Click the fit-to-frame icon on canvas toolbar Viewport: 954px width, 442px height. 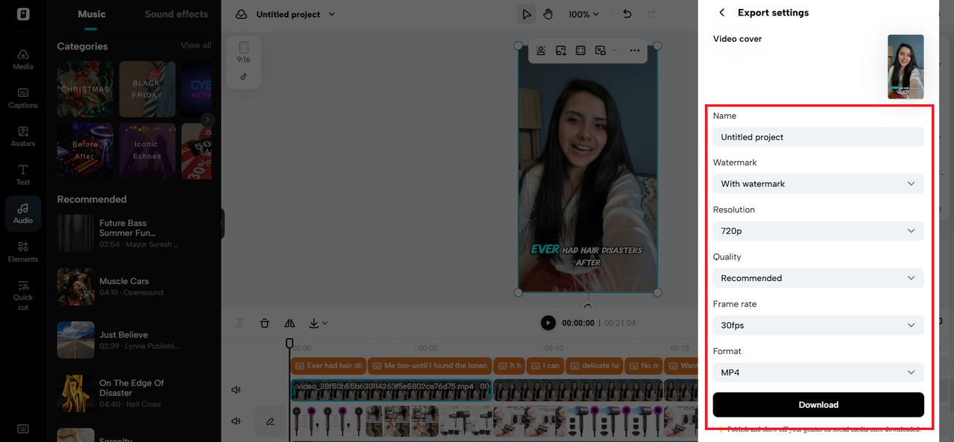(581, 51)
